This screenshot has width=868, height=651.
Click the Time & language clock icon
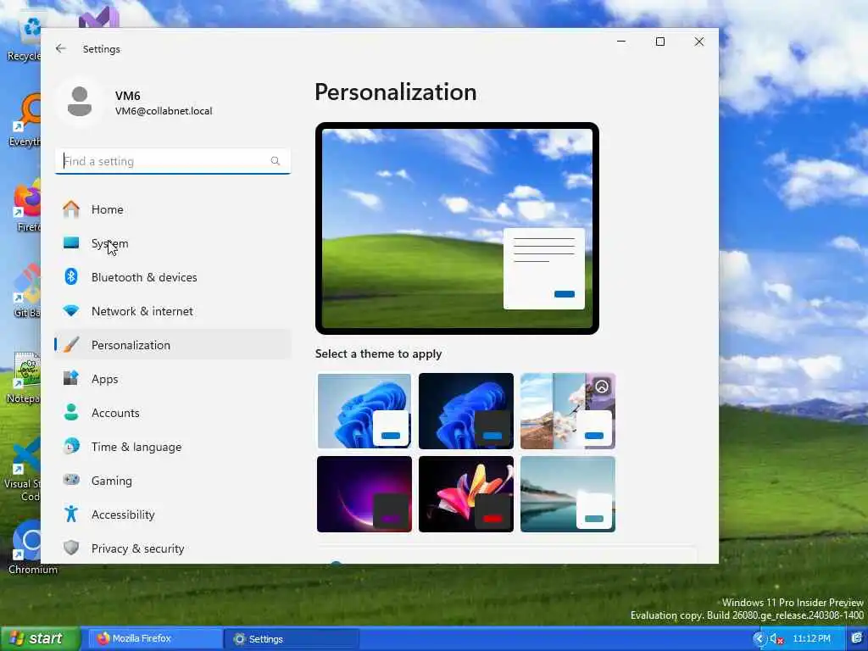pos(71,446)
